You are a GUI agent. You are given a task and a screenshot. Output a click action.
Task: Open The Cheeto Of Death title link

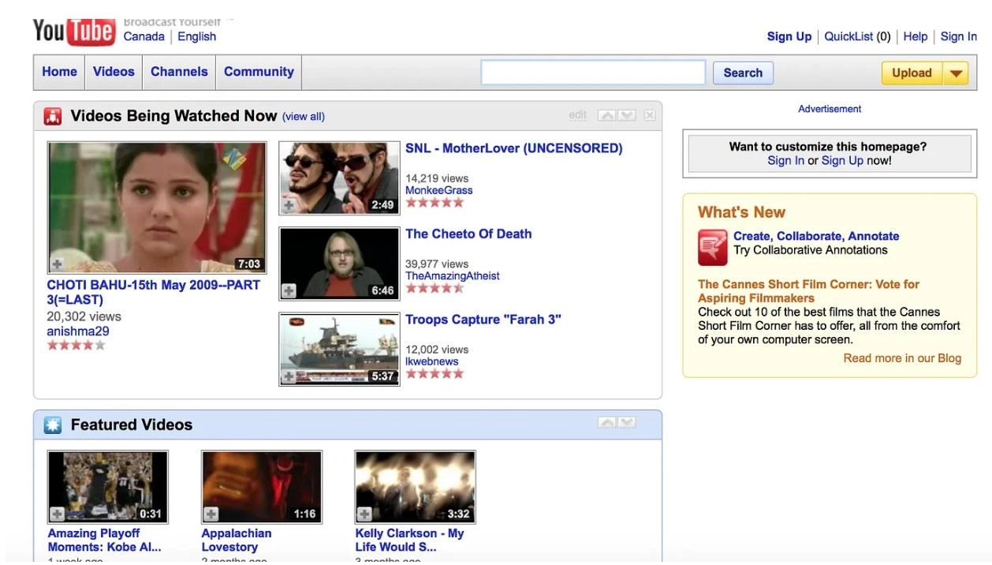[468, 234]
